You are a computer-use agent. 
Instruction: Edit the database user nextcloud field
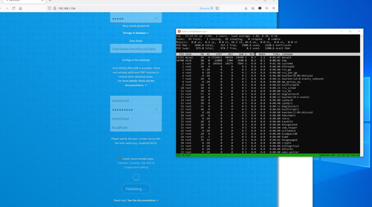point(136,101)
